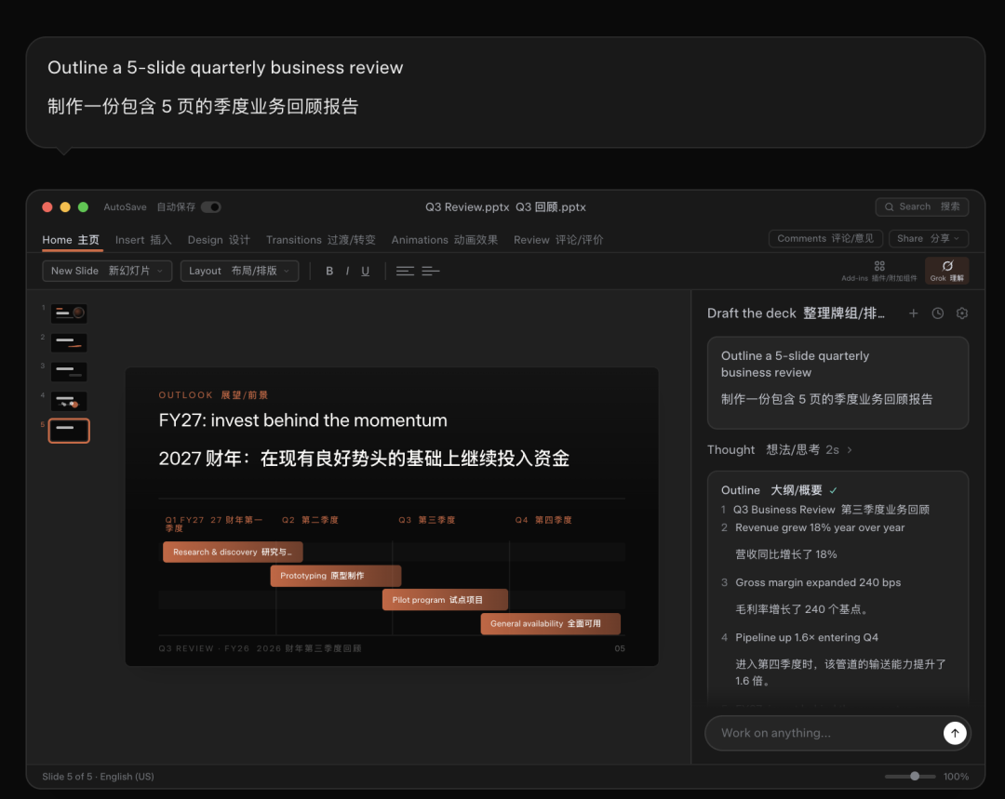Viewport: 1005px width, 799px height.
Task: Select the General availability timeline bar
Action: coord(551,623)
